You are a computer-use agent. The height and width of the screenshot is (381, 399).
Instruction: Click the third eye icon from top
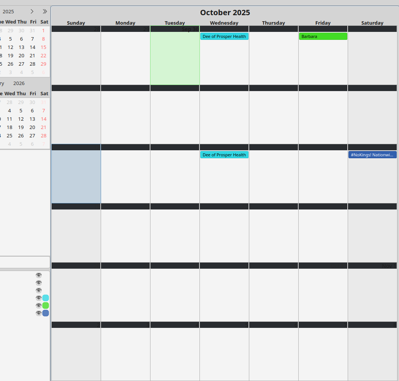coord(38,290)
